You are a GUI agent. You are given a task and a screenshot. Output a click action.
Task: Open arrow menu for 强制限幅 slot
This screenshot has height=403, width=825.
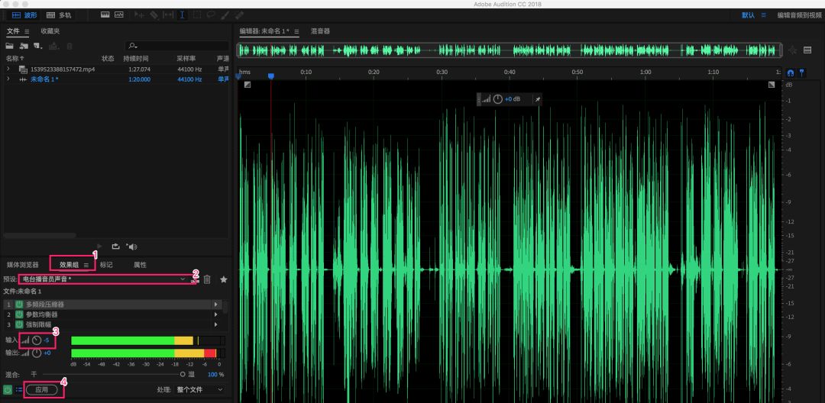coord(215,324)
